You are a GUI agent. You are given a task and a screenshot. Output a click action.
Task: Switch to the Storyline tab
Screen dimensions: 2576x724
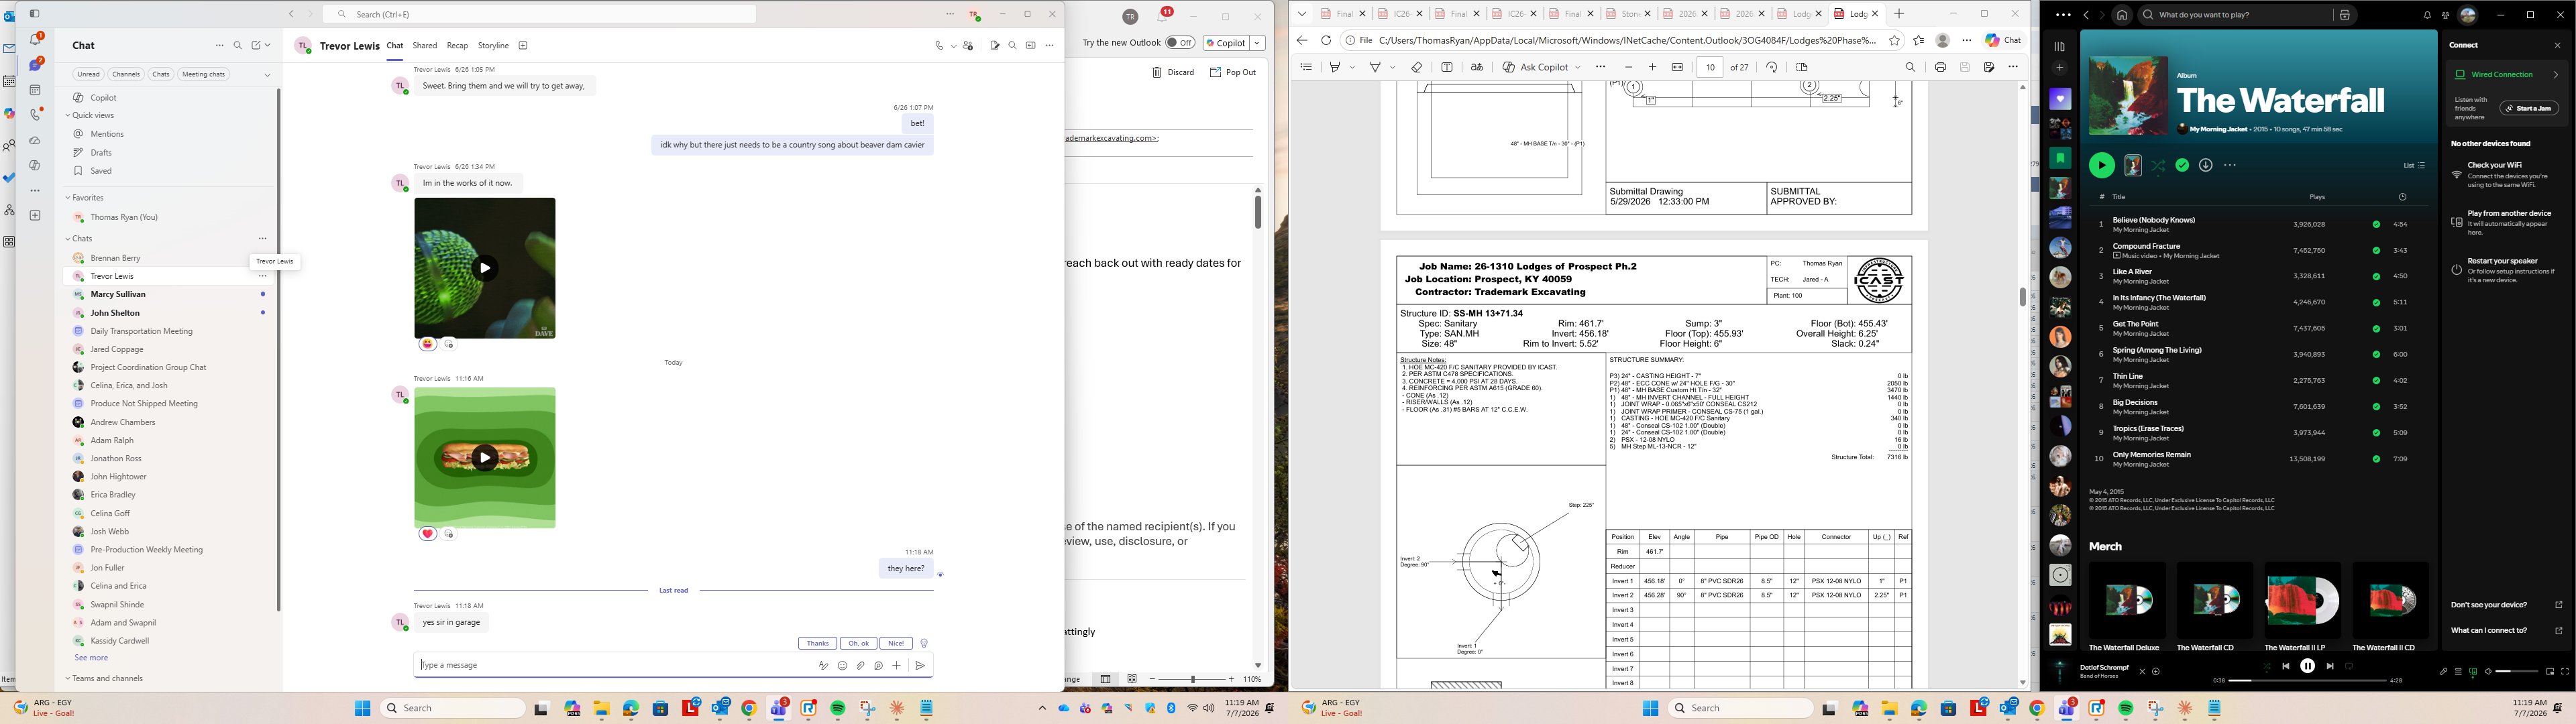(x=493, y=45)
